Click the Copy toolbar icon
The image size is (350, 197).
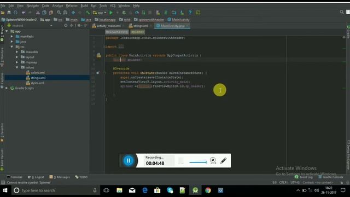tap(44, 13)
